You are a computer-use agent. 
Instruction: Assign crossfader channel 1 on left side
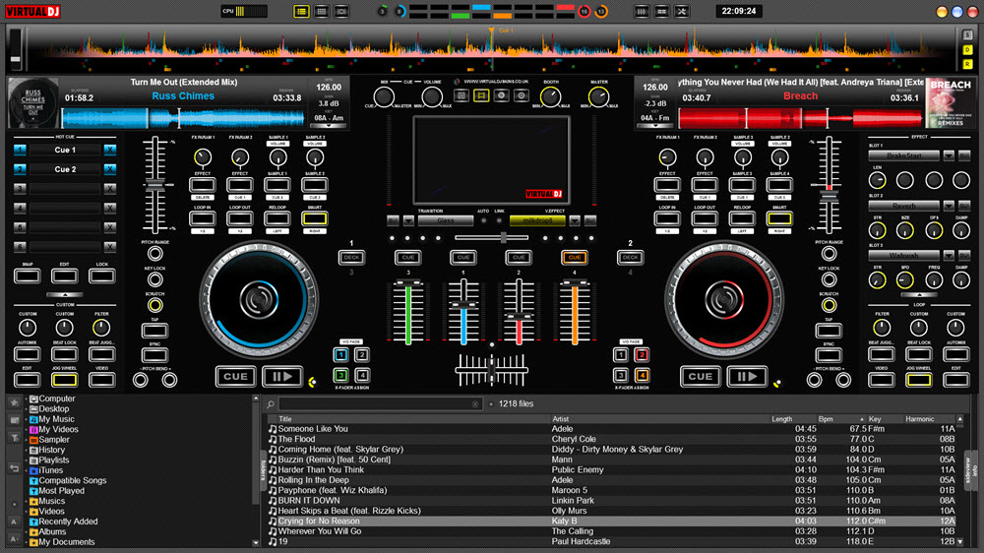pos(340,355)
